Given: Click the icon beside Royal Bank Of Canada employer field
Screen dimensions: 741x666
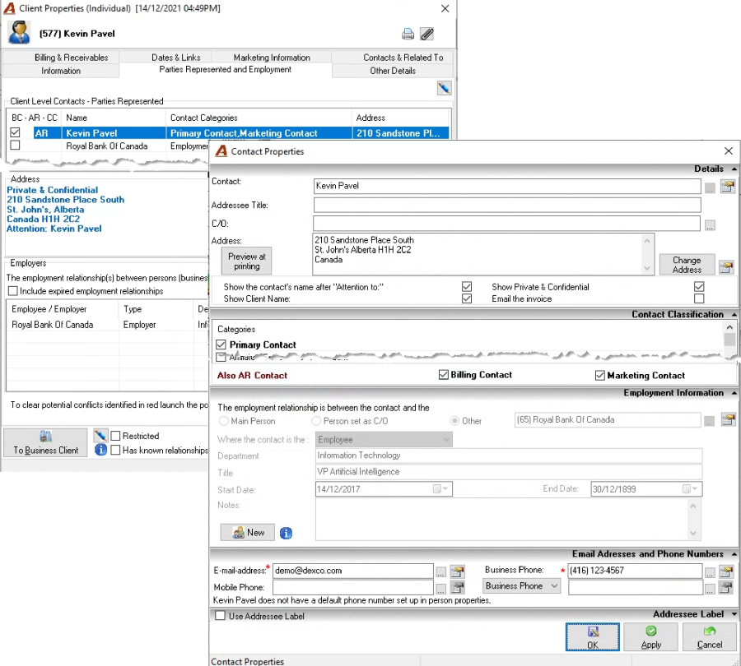Looking at the screenshot, I should coord(729,419).
